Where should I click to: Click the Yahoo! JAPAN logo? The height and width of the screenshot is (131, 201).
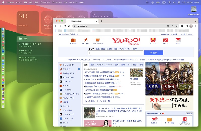[x=126, y=41]
